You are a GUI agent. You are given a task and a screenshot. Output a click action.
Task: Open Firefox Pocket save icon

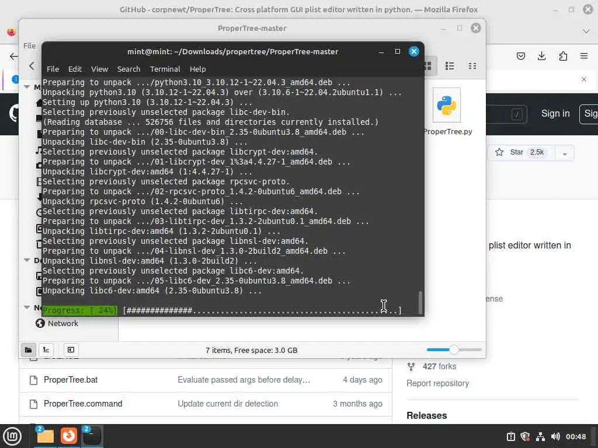pyautogui.click(x=520, y=57)
